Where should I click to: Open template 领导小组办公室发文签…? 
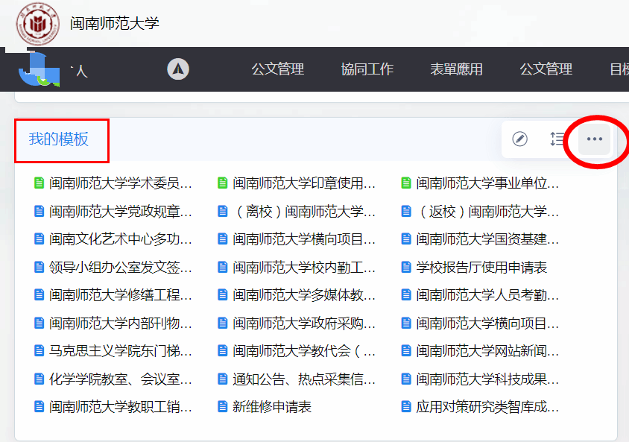120,267
